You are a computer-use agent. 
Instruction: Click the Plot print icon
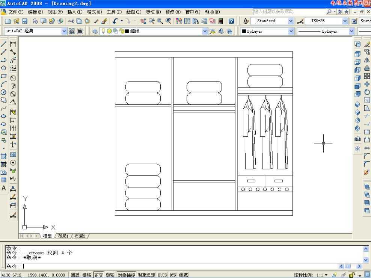click(35, 21)
